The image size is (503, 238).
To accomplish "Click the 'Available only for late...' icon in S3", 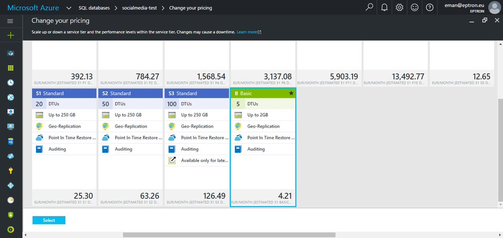I will pos(172,160).
